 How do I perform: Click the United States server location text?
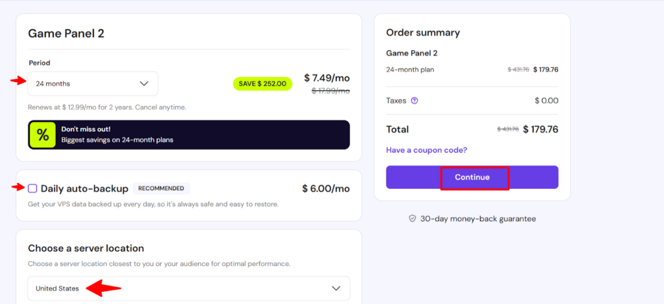pyautogui.click(x=58, y=288)
